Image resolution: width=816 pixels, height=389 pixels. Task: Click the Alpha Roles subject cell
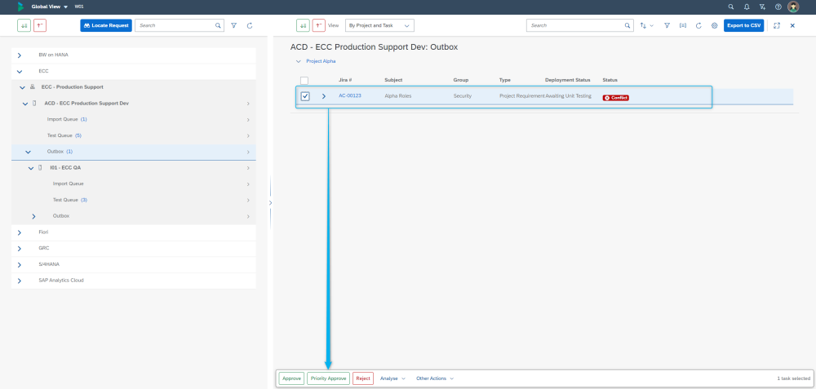click(x=398, y=95)
